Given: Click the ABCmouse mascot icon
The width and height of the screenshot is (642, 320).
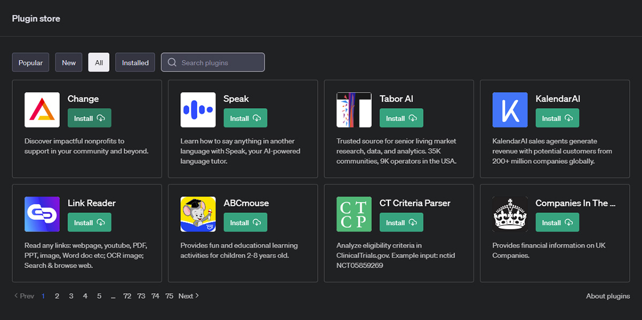Looking at the screenshot, I should click(x=198, y=214).
